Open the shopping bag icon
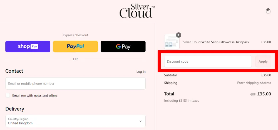Screen dimensions: 278x130 click(x=268, y=11)
